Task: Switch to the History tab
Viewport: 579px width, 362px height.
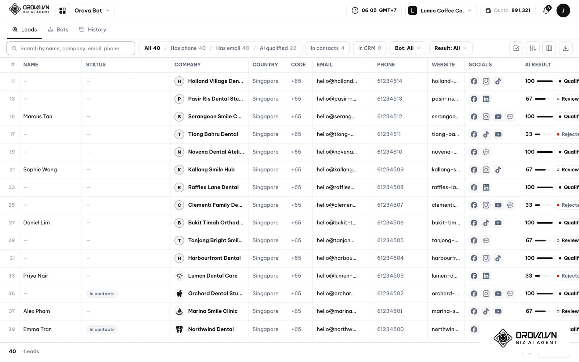Action: 93,30
